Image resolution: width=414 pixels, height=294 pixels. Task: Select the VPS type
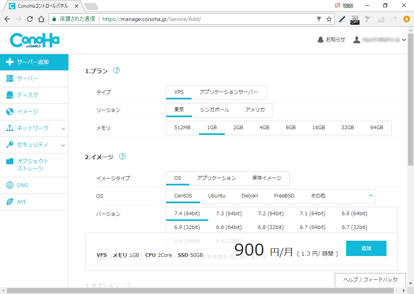tap(179, 92)
